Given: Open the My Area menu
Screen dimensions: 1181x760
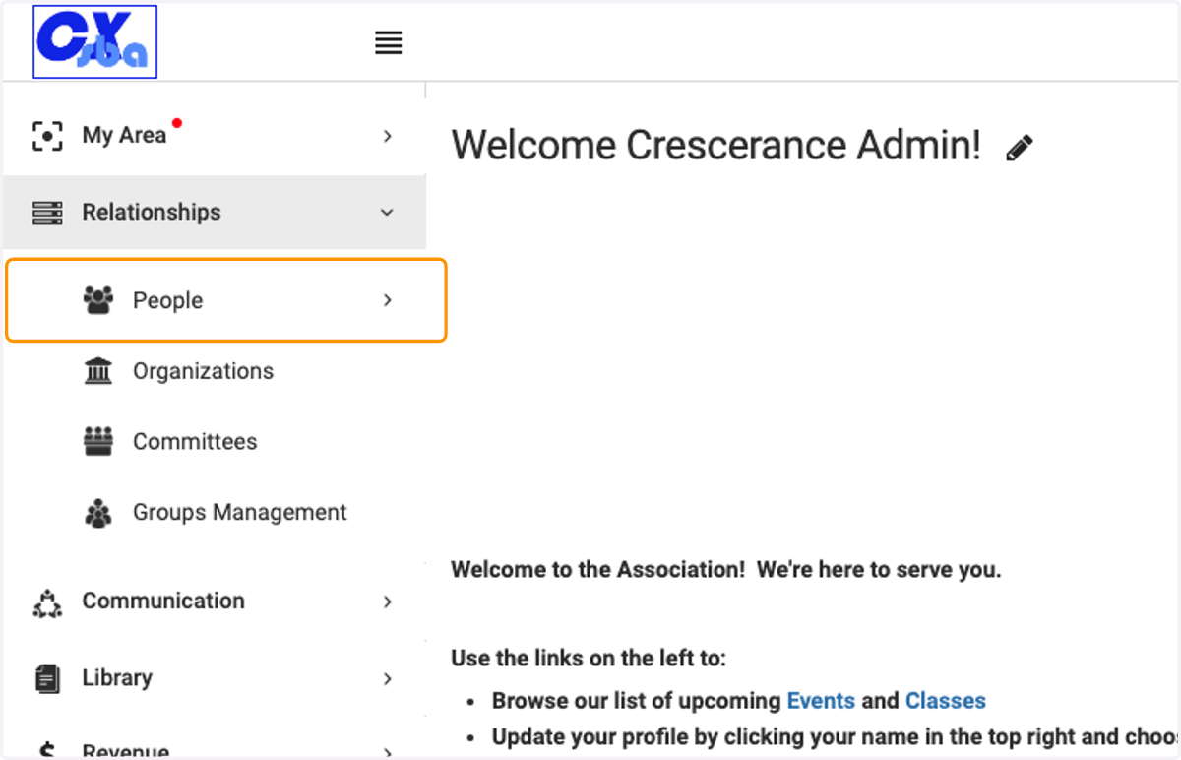Looking at the screenshot, I should point(215,136).
